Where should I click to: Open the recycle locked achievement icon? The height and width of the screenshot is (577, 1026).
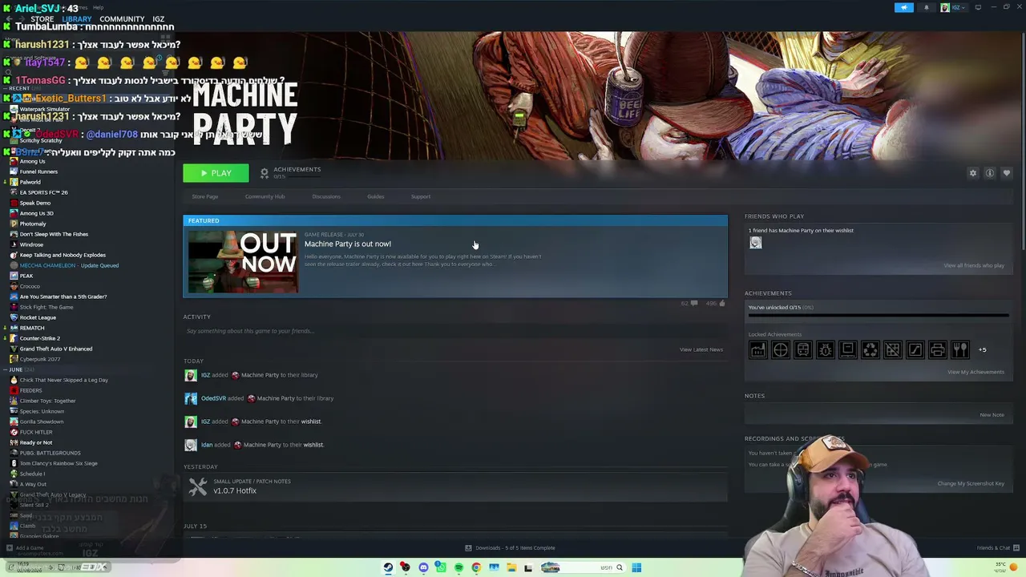[x=870, y=349]
